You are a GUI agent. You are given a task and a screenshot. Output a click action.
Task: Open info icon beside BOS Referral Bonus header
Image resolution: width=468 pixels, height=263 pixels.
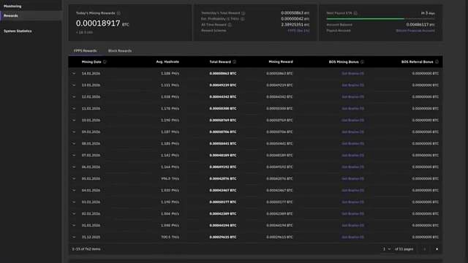pyautogui.click(x=437, y=61)
